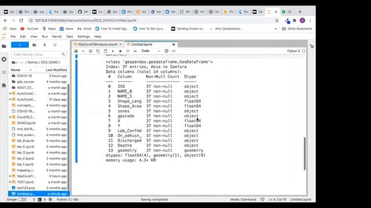This screenshot has height=208, width=371.
Task: Open the Help menu
Action: click(x=98, y=36)
